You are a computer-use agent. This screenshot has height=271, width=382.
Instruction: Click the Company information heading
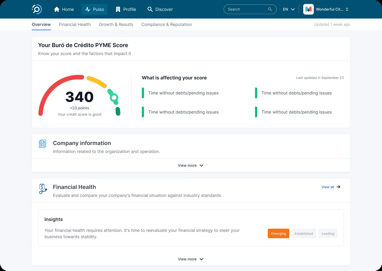[82, 143]
